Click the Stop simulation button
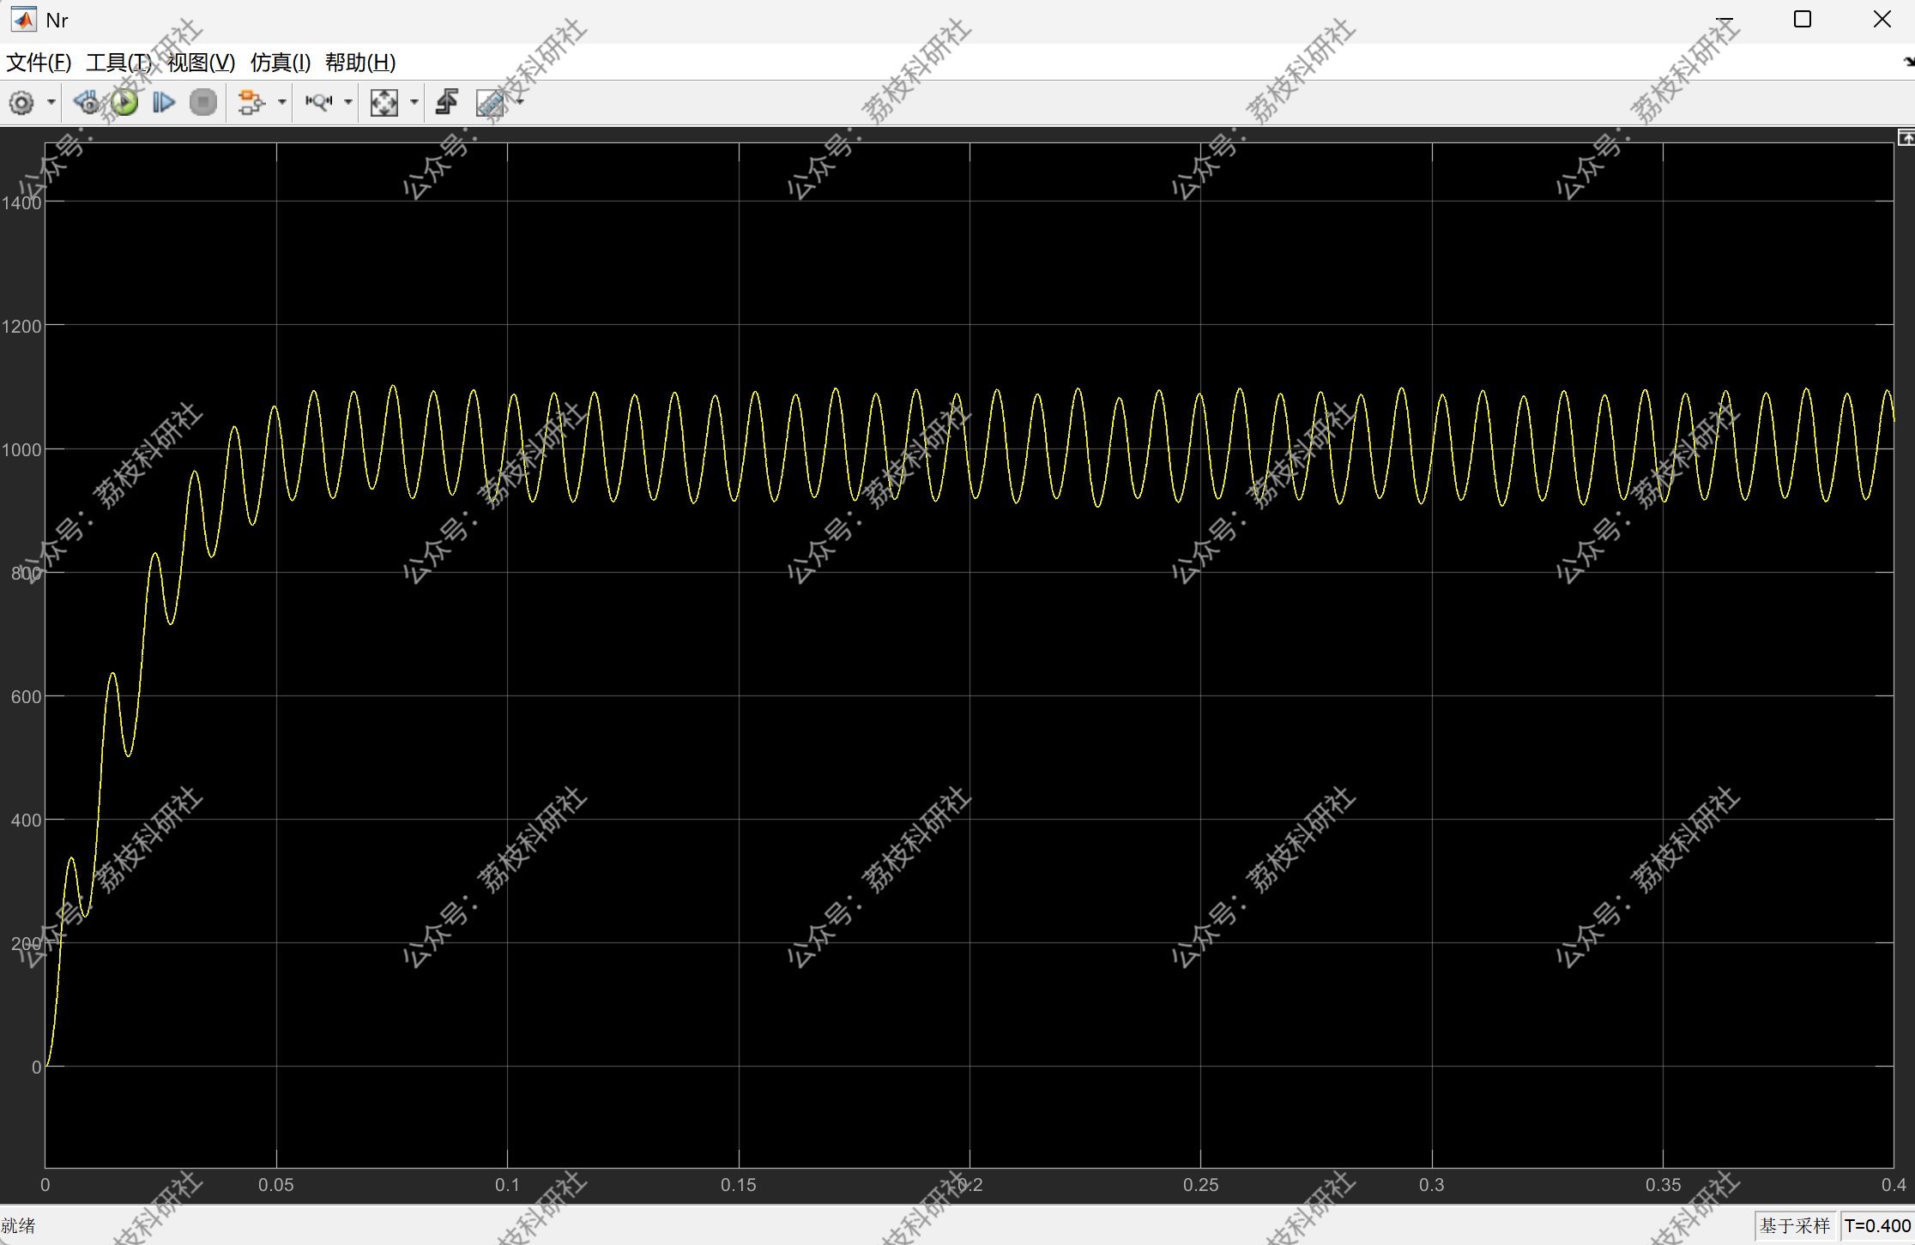This screenshot has height=1245, width=1915. click(203, 103)
